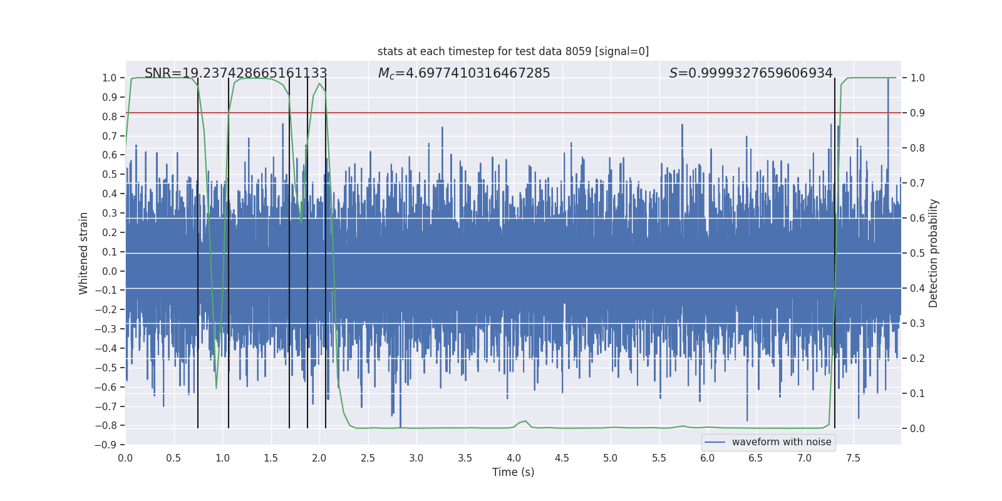
Task: Click the 'Whitened strain' y-axis label
Action: tap(83, 253)
